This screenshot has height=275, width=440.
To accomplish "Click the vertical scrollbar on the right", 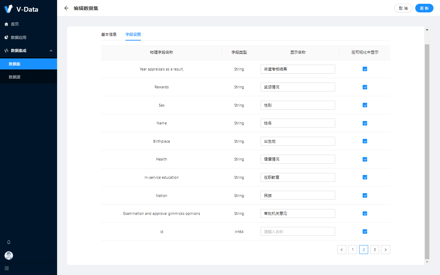I will pyautogui.click(x=427, y=151).
